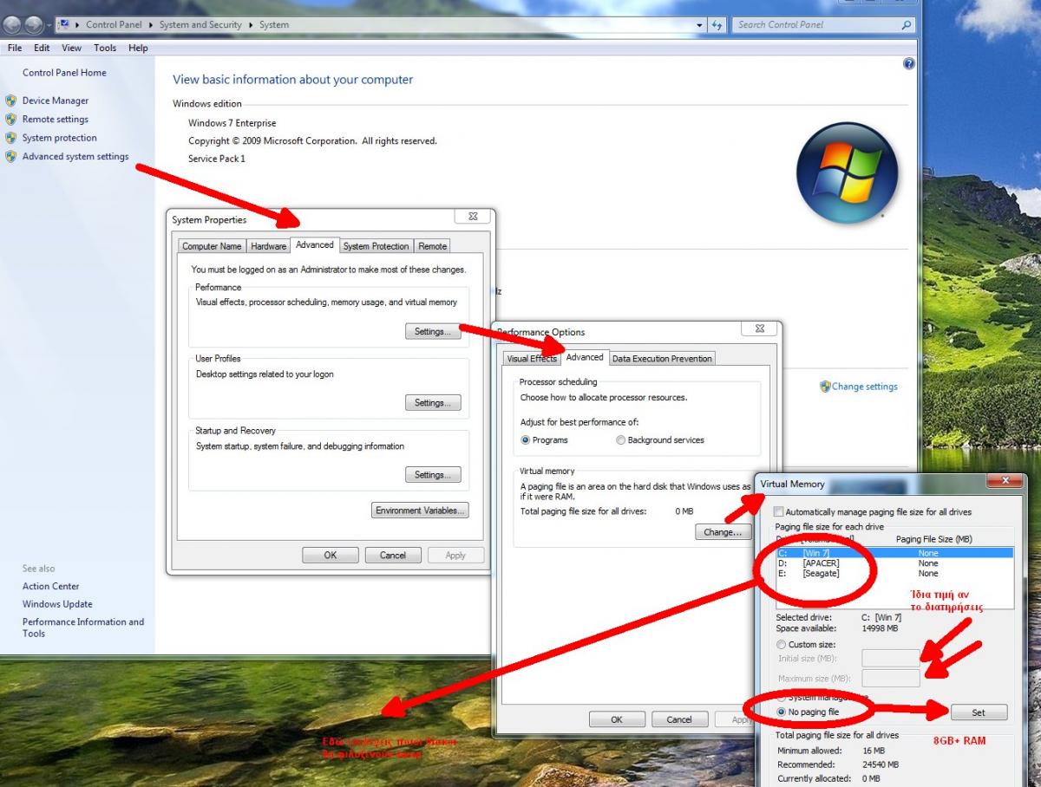Image resolution: width=1041 pixels, height=787 pixels.
Task: Click Cancel in Performance Options dialog
Action: (679, 719)
